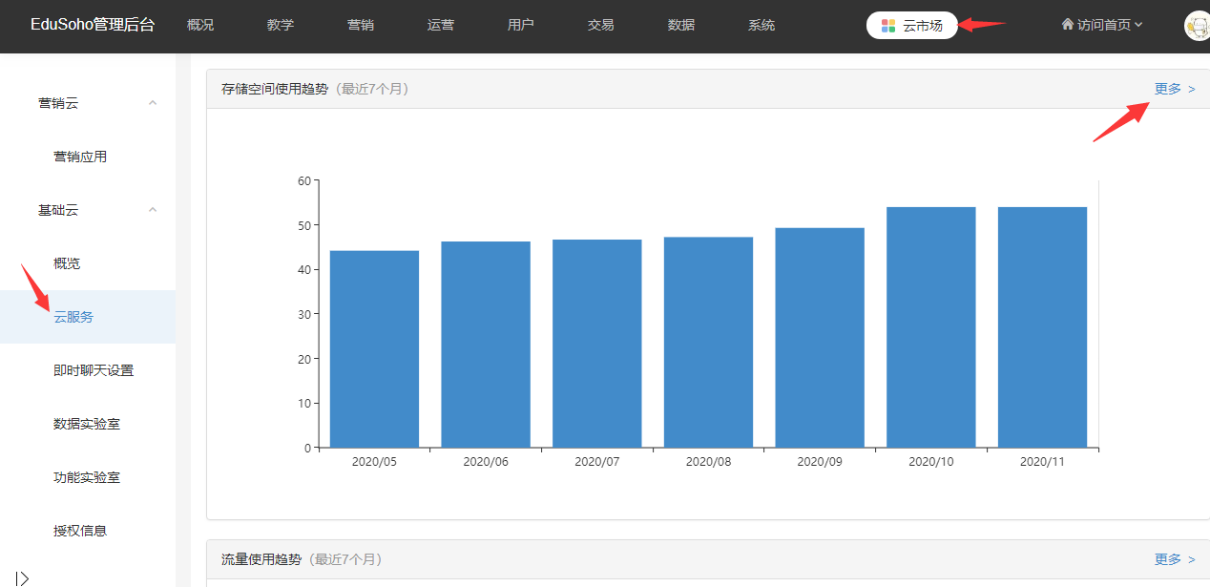Open the 教学 menu
This screenshot has width=1210, height=587.
click(281, 26)
